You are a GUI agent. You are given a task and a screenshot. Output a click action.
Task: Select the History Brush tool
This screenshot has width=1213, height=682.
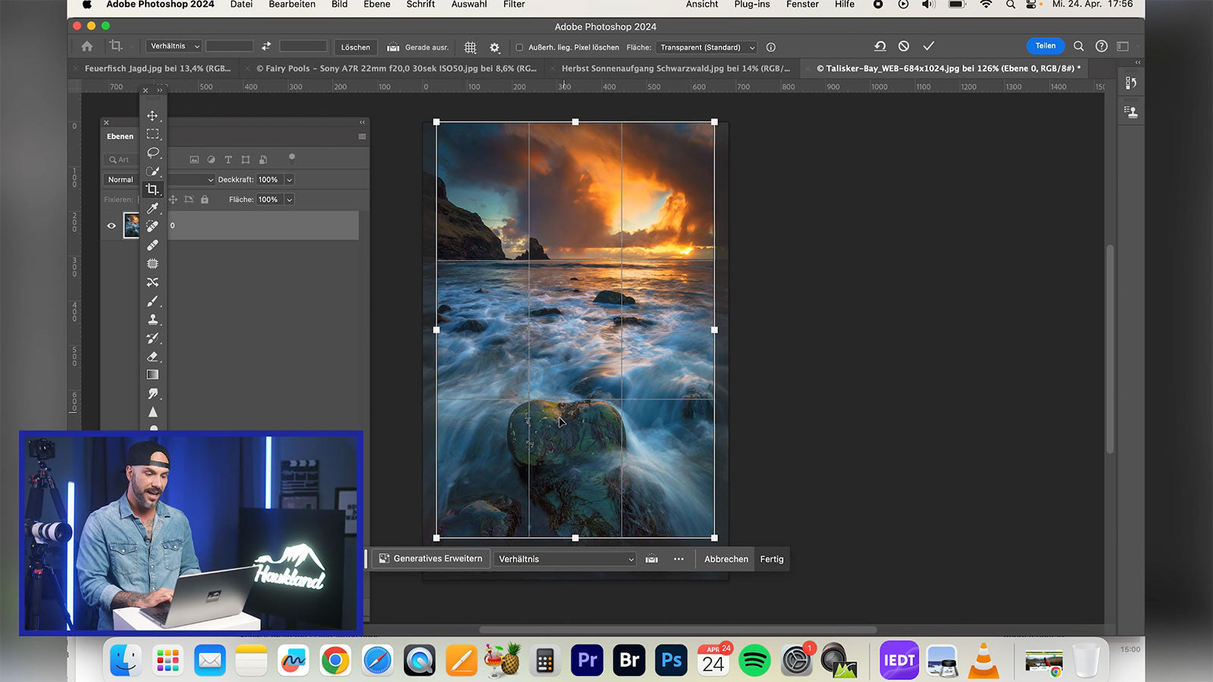pos(152,338)
